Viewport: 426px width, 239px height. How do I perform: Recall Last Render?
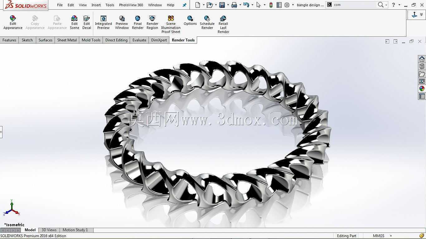(x=223, y=24)
